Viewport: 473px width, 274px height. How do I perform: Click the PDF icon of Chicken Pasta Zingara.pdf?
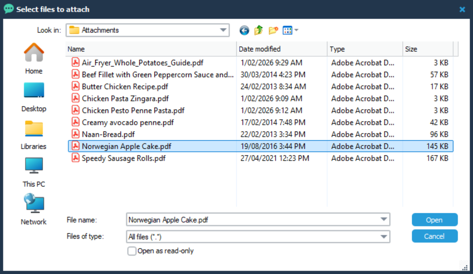pyautogui.click(x=76, y=98)
